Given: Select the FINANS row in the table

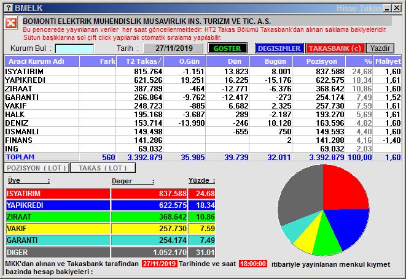Looking at the screenshot, I should point(203,140).
